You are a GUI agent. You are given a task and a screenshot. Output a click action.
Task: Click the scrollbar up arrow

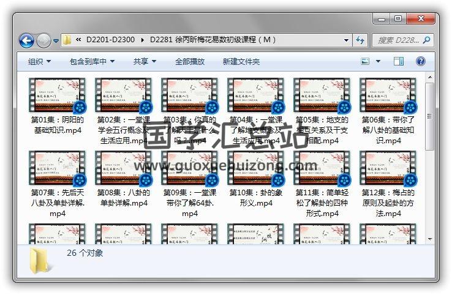430,77
